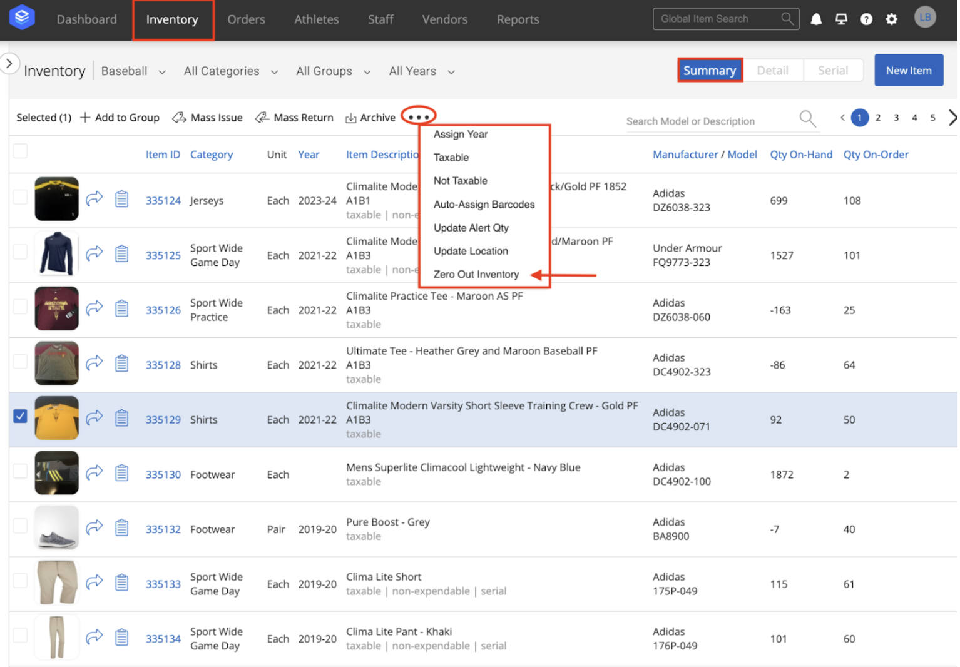Check the box for item 335126
Image resolution: width=960 pixels, height=667 pixels.
(x=20, y=307)
